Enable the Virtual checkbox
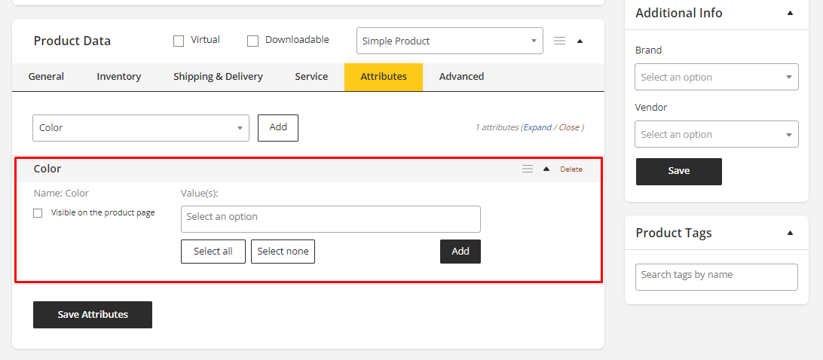 179,41
